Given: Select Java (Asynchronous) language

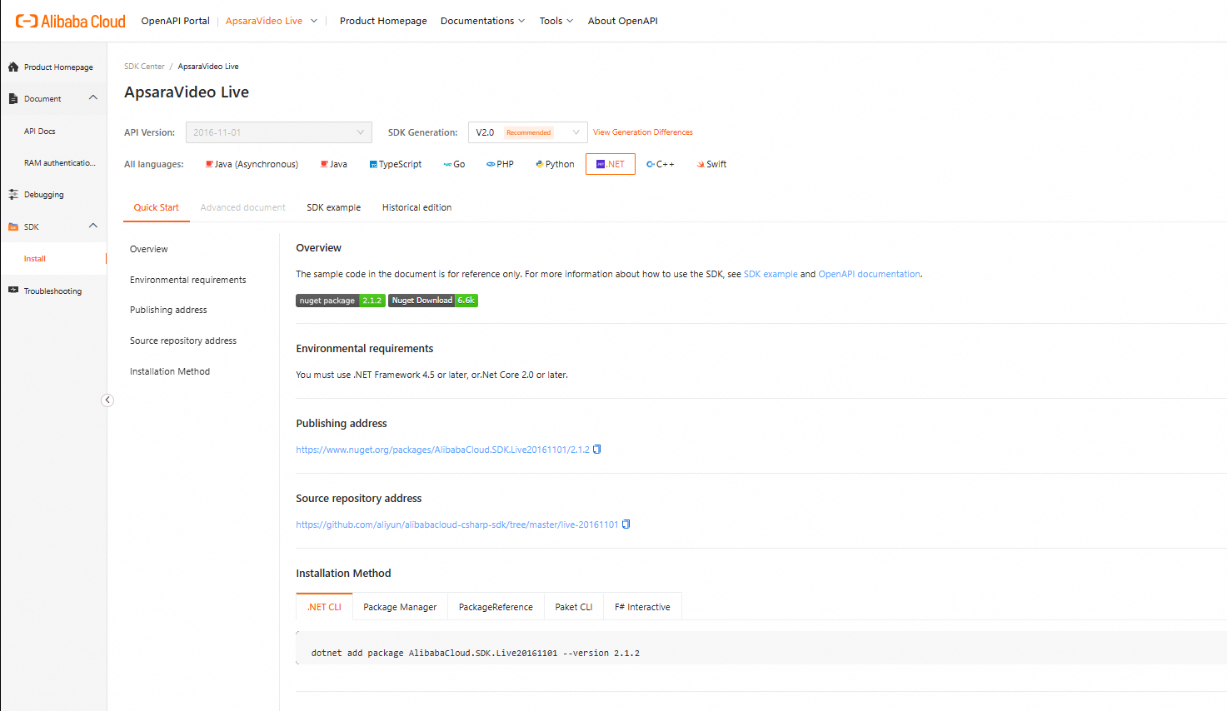Looking at the screenshot, I should pos(252,164).
